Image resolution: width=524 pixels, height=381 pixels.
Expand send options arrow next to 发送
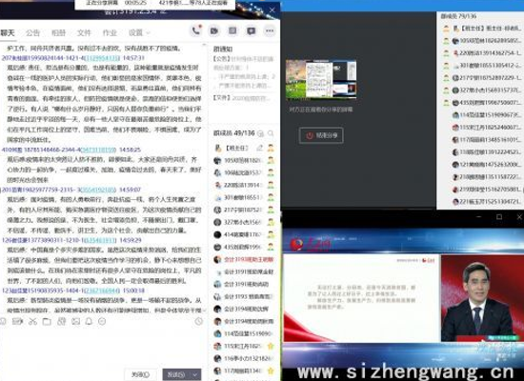coord(194,374)
